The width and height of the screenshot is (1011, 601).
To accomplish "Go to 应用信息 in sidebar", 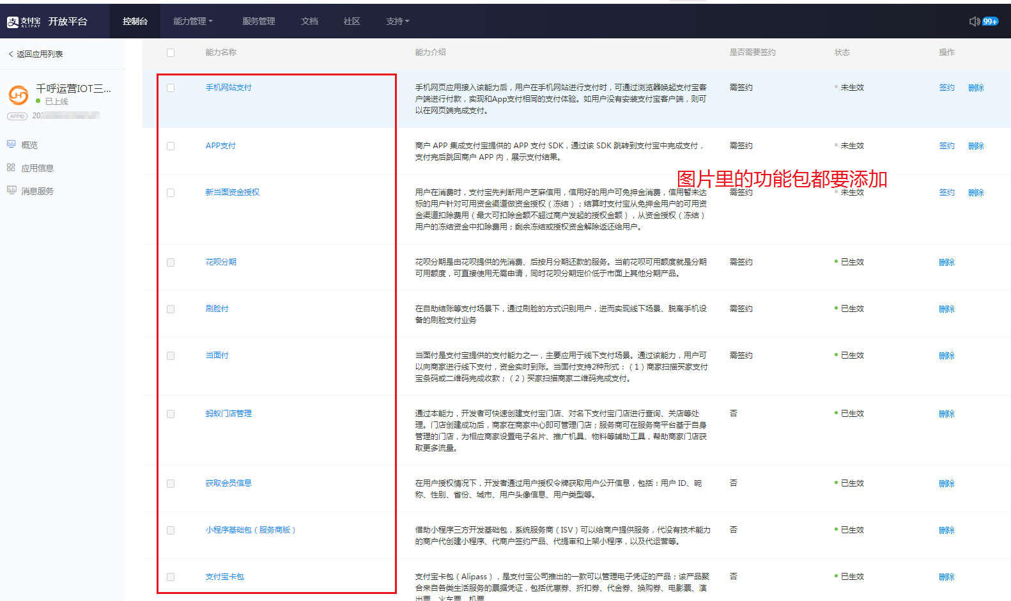I will pos(38,168).
